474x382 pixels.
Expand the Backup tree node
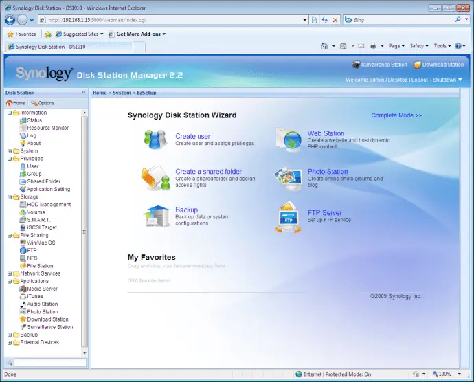point(10,335)
